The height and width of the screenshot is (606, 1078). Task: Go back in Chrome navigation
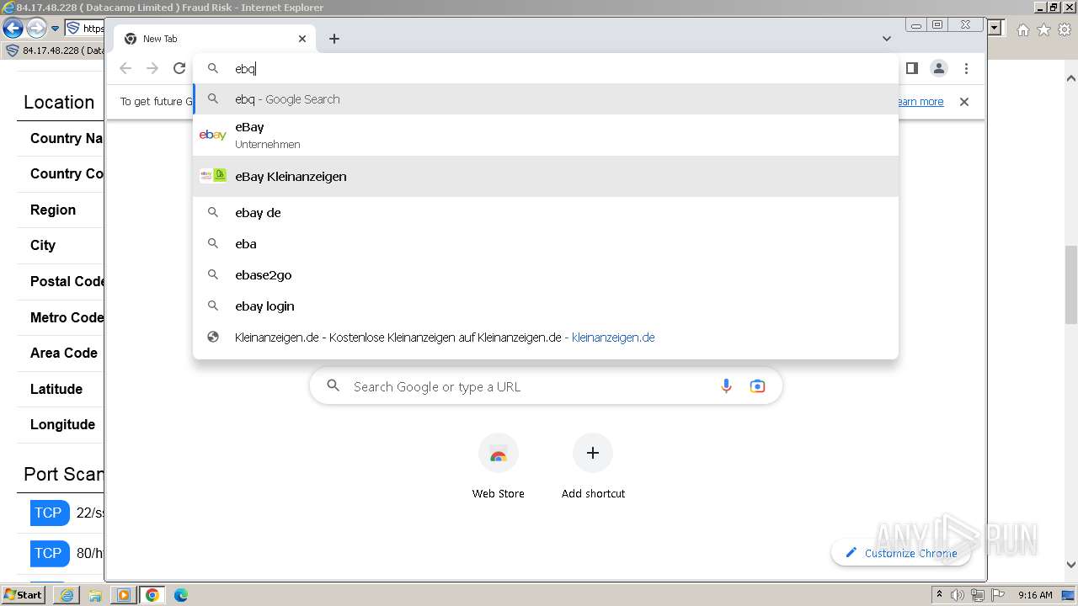(125, 68)
